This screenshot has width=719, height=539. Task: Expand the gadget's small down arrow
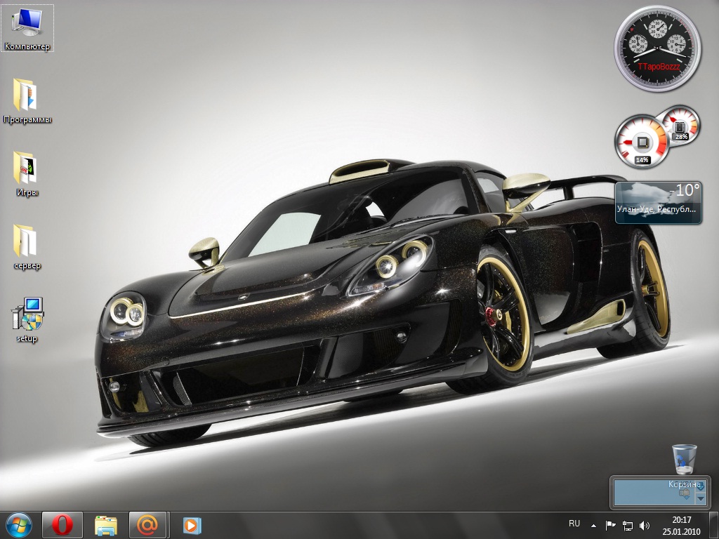pos(700,498)
